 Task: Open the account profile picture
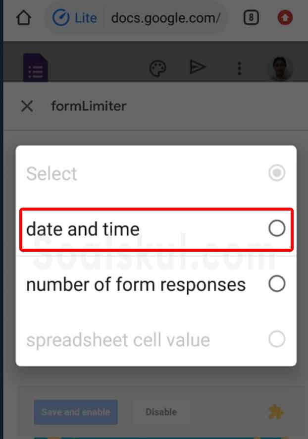coord(281,68)
